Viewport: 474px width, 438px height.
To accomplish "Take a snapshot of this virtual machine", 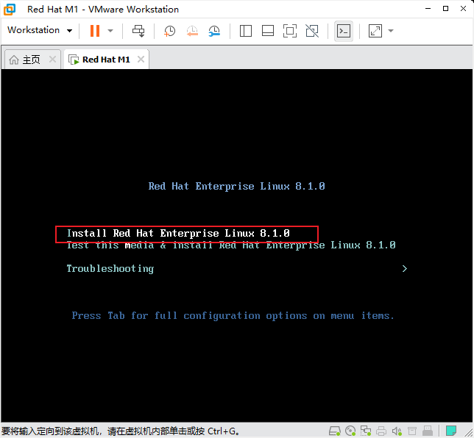I will 169,31.
